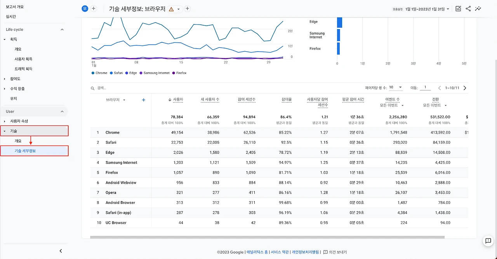Toggle Chrome series in chart legend
Viewport: 497px width, 259px height.
tap(99, 73)
